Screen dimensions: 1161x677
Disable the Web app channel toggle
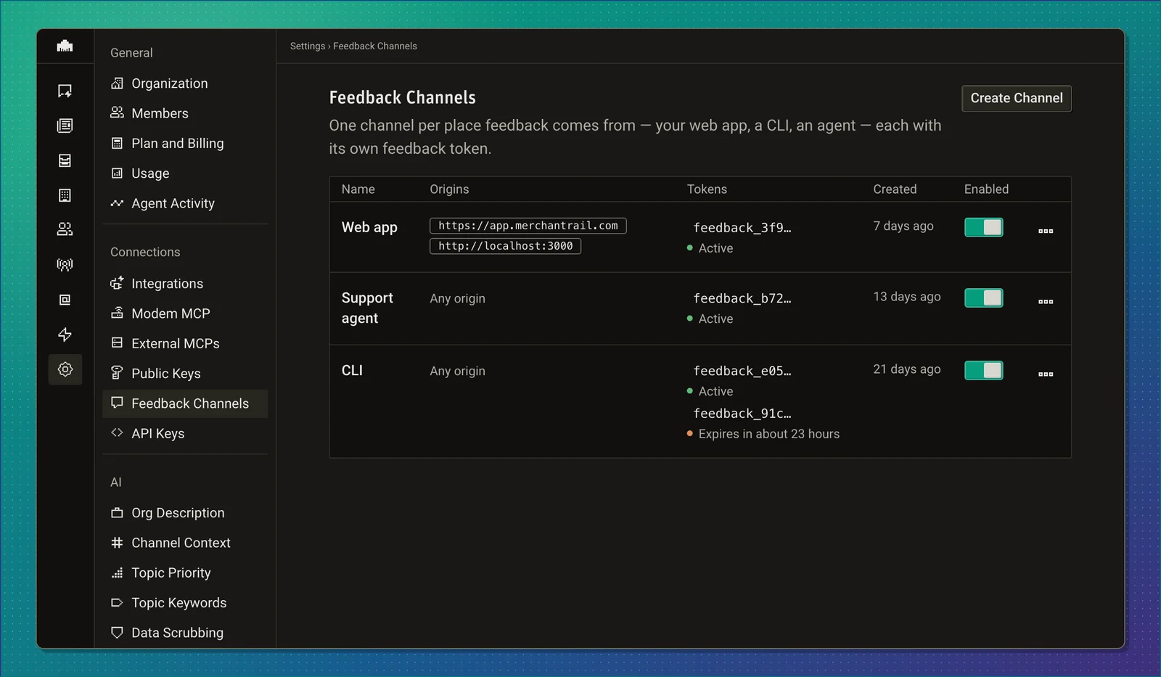pyautogui.click(x=983, y=227)
